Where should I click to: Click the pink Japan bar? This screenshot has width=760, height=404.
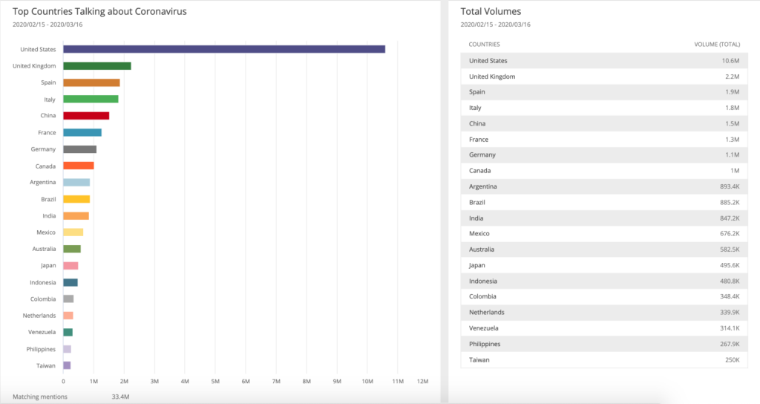click(x=71, y=265)
